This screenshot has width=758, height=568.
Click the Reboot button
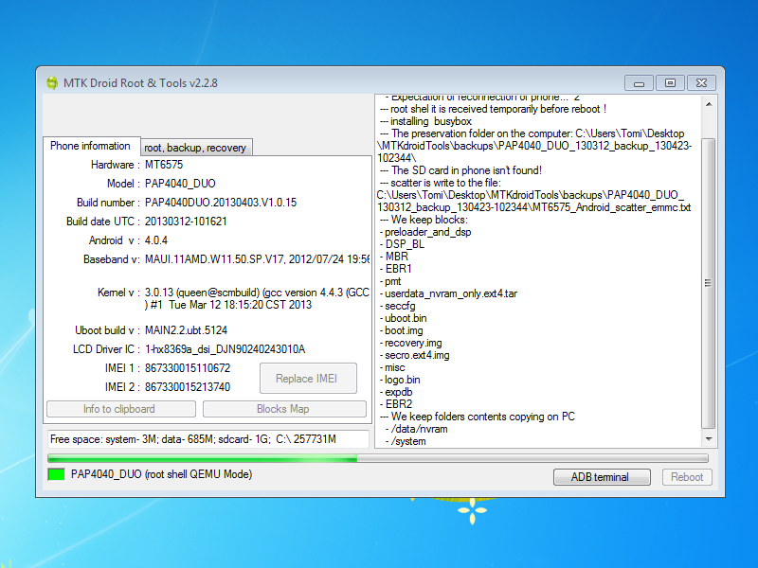(x=687, y=477)
